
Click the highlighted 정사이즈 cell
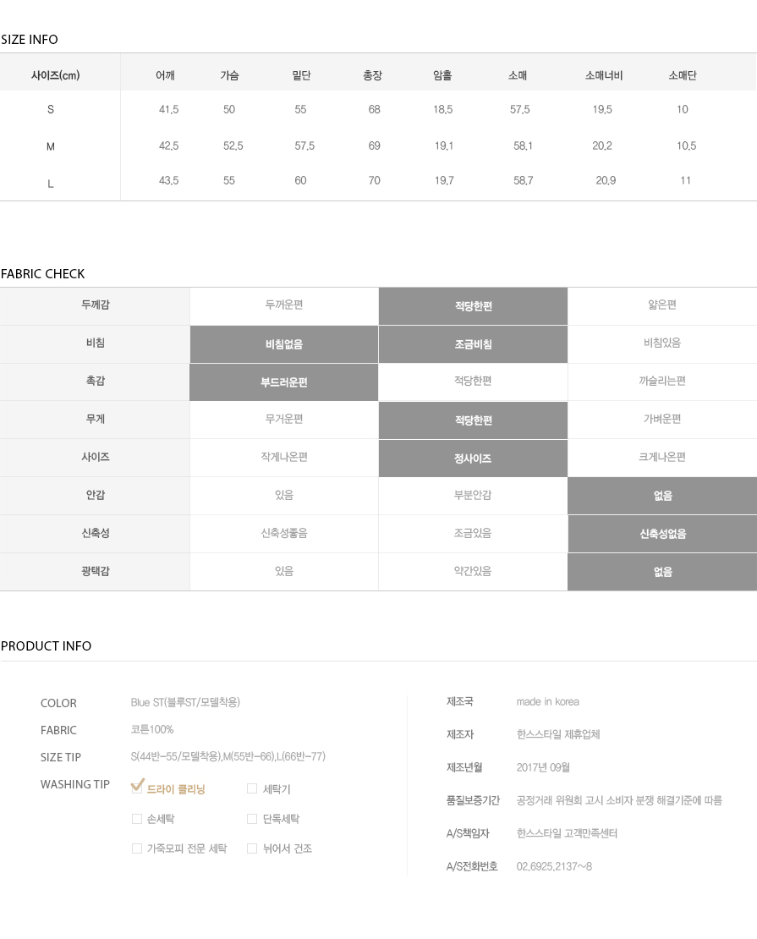click(x=473, y=459)
